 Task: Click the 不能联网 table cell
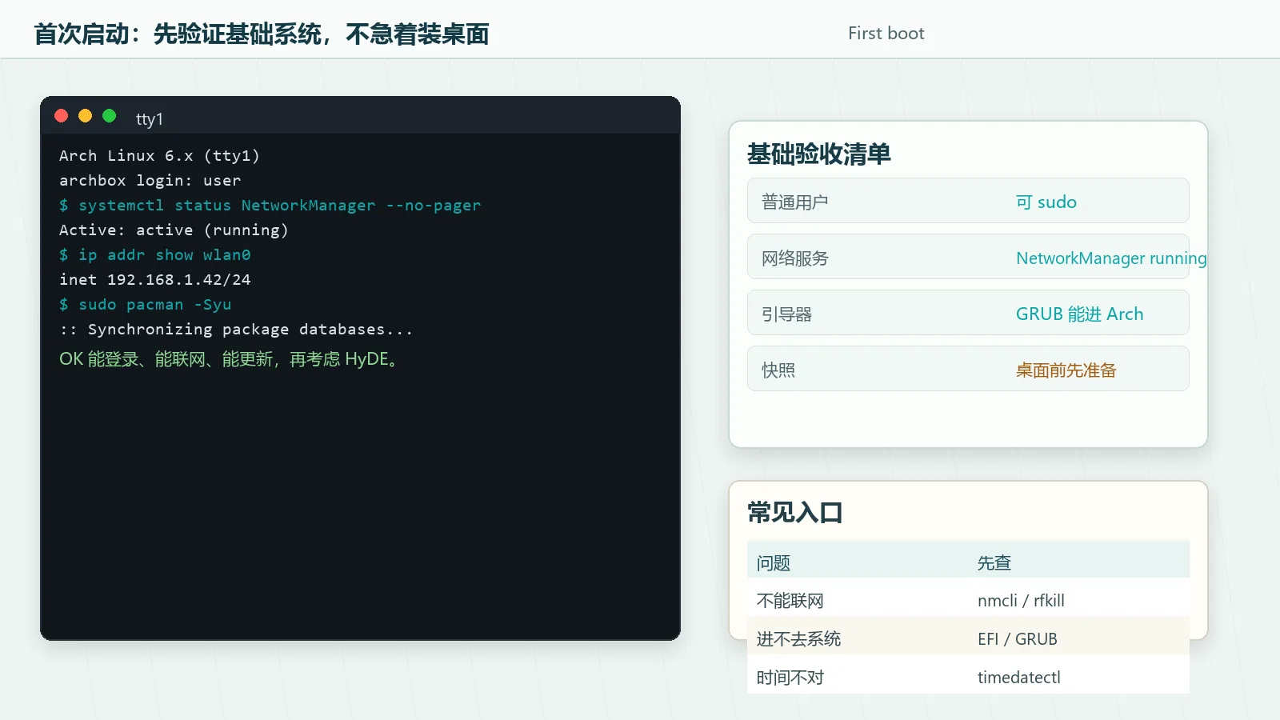pyautogui.click(x=790, y=600)
